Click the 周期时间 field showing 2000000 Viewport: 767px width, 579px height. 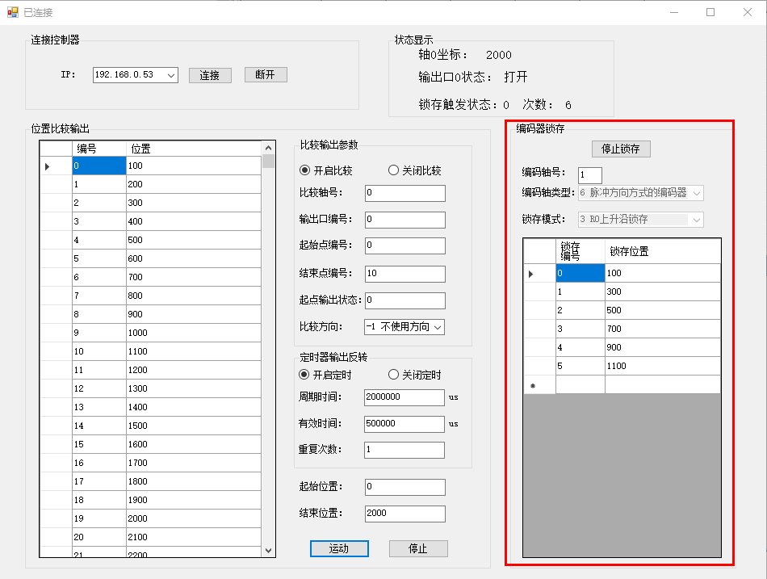(x=404, y=397)
